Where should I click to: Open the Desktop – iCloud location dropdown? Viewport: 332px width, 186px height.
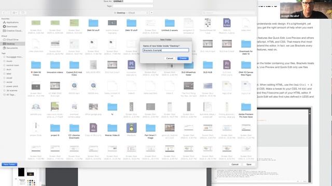tap(131, 13)
